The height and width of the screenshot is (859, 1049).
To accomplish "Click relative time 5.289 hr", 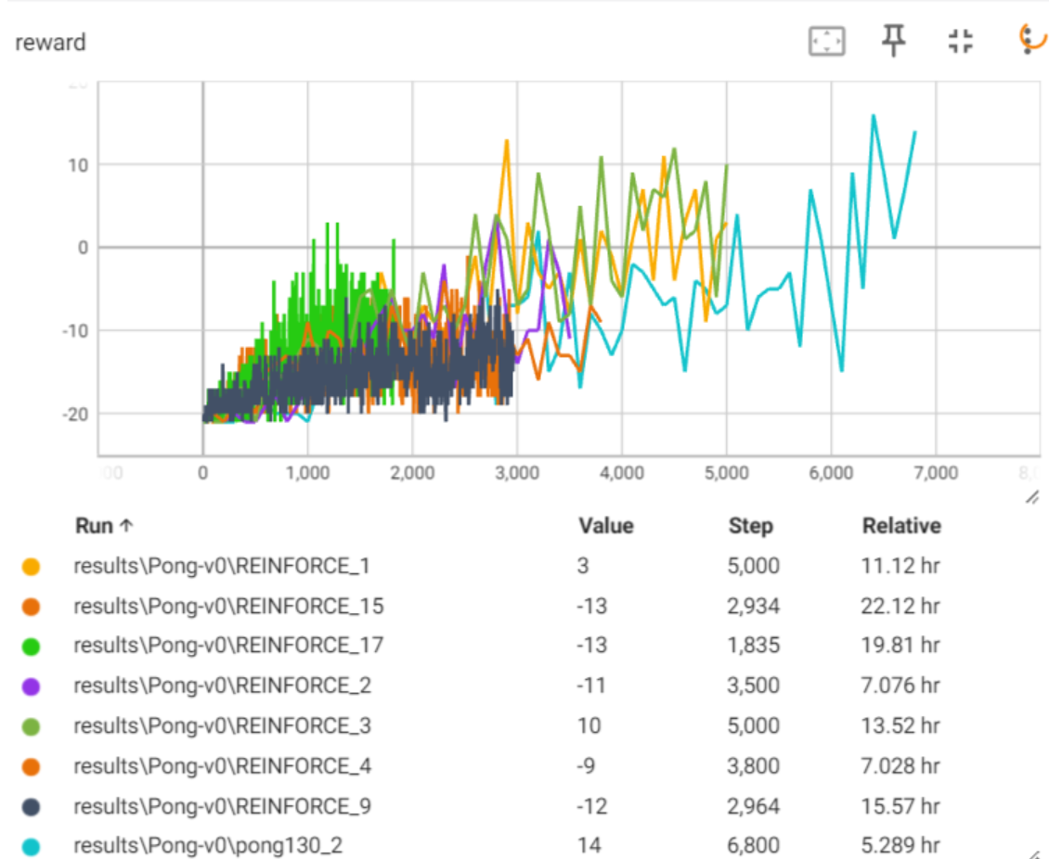I will (900, 846).
